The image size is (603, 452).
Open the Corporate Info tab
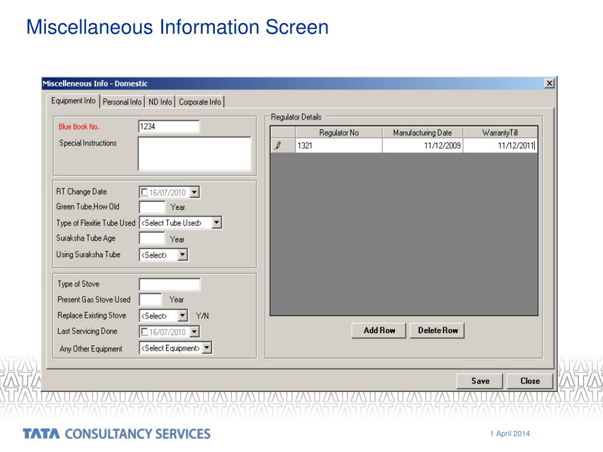tap(200, 102)
